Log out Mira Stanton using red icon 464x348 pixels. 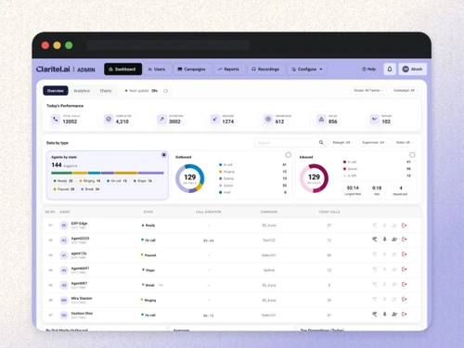(405, 299)
